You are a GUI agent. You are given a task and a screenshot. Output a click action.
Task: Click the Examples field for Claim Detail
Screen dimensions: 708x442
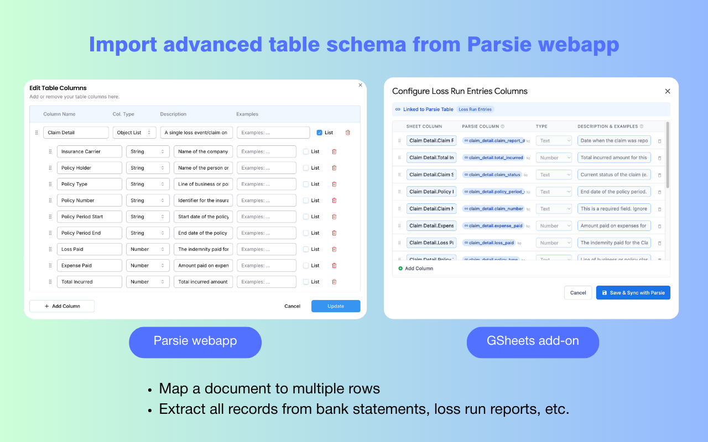coord(273,133)
